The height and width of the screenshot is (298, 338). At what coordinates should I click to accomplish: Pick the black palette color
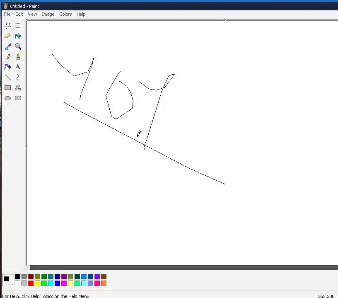click(18, 276)
